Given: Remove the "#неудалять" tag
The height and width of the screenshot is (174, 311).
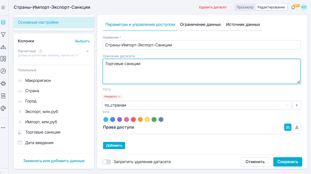Looking at the screenshot, I should pos(119,97).
